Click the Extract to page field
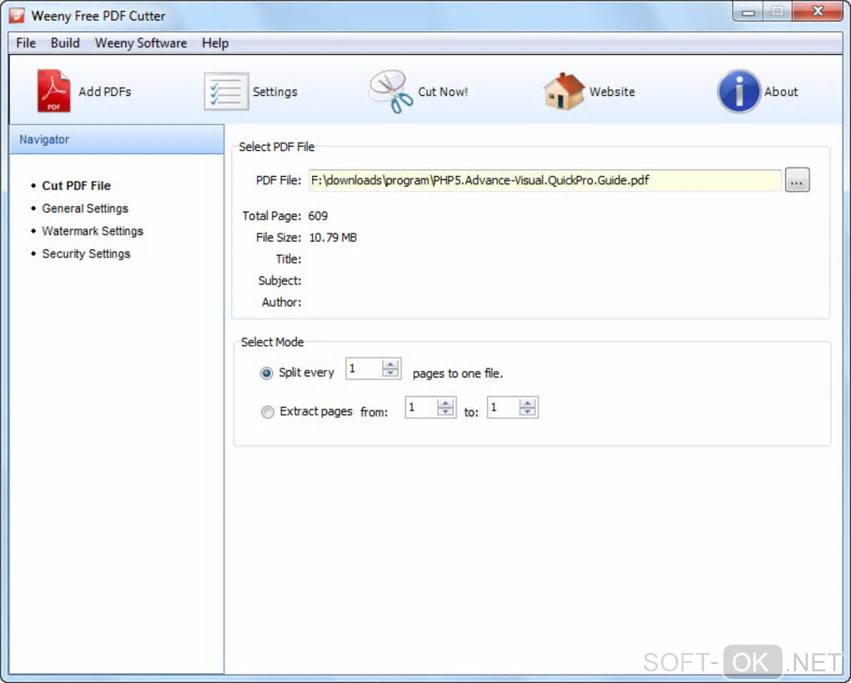Image resolution: width=851 pixels, height=683 pixels. pos(504,408)
